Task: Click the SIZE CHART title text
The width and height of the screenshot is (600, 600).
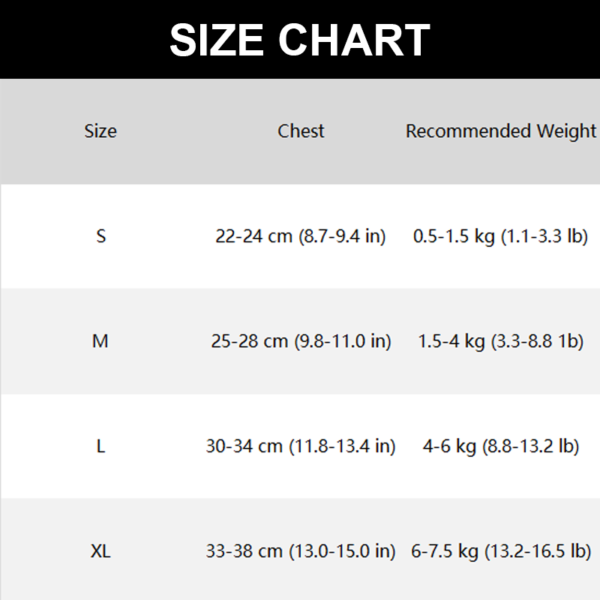Action: pos(300,40)
